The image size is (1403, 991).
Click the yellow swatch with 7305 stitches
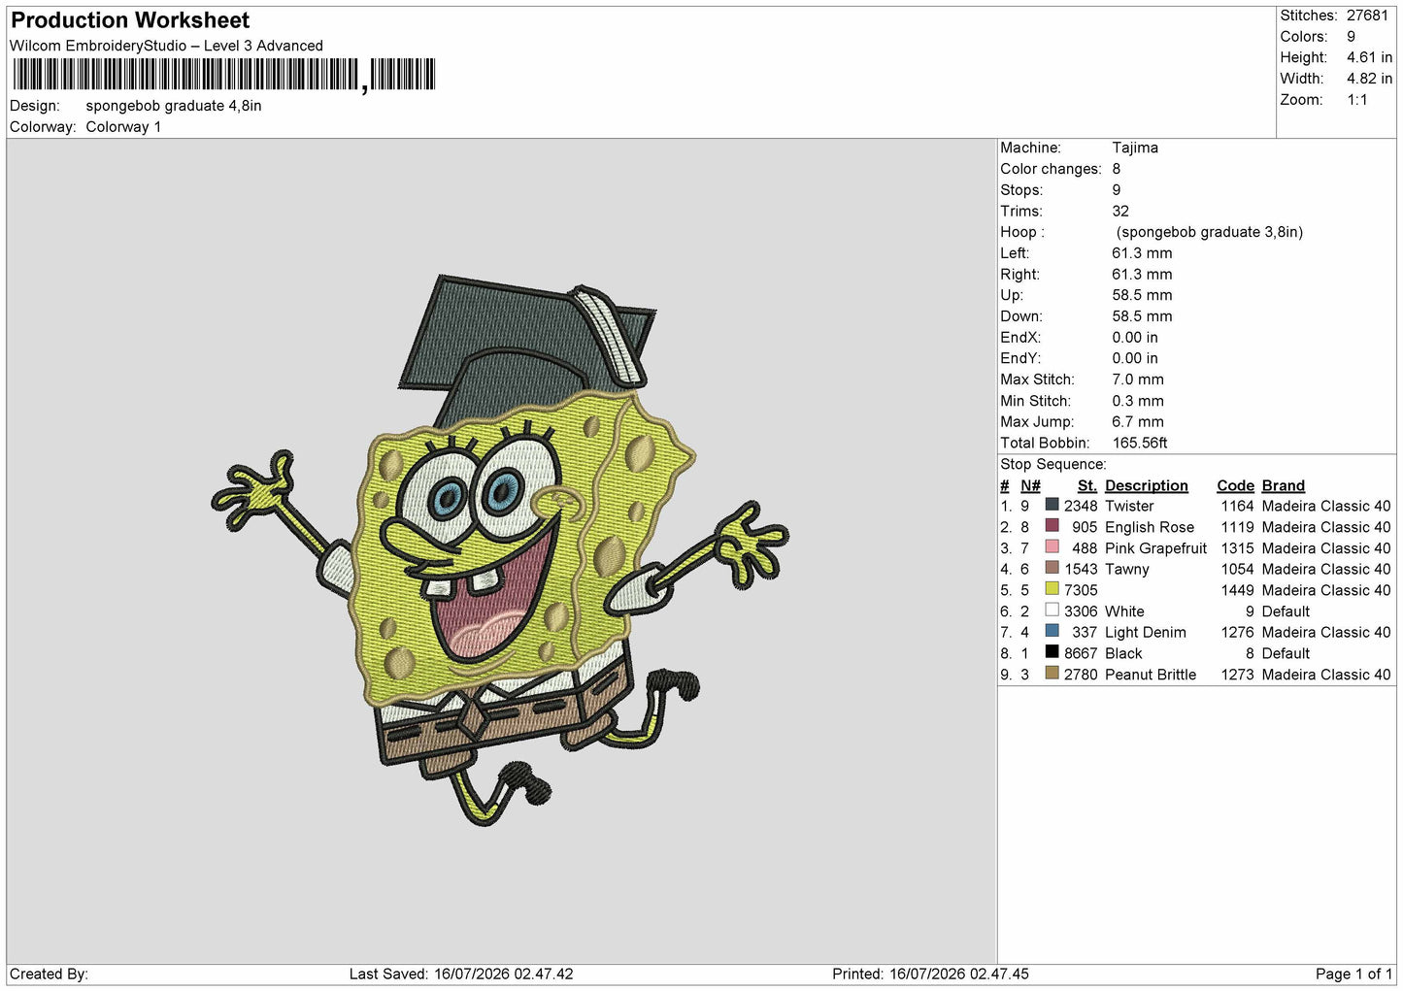click(x=1052, y=589)
